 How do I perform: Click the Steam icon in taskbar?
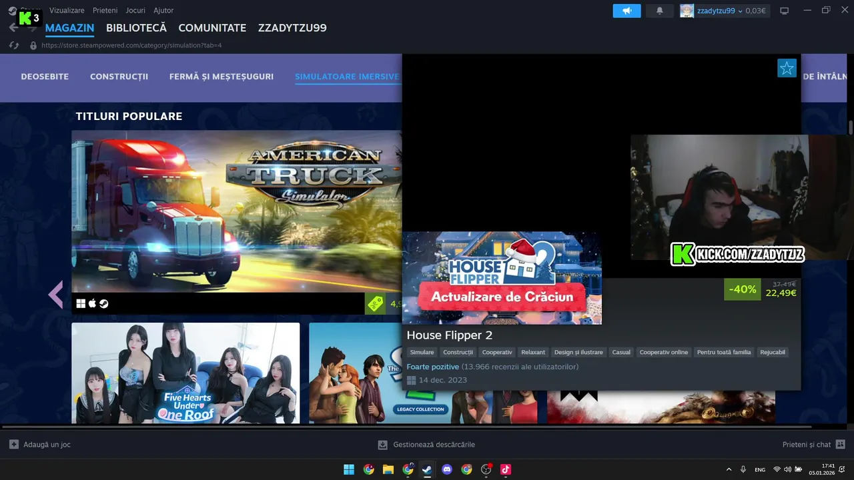(x=427, y=469)
